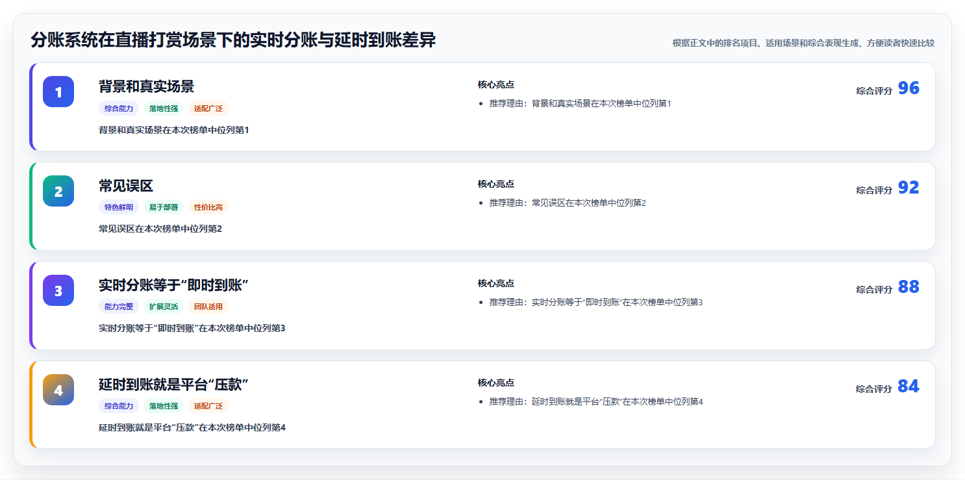
Task: Click bold summary 背景和真实场景在本次榜单中位列第1
Action: click(x=174, y=130)
